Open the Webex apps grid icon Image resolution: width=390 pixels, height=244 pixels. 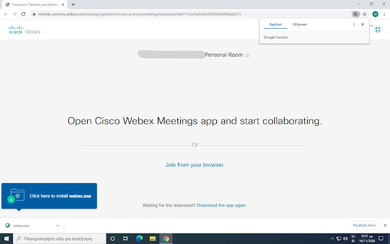(x=378, y=30)
